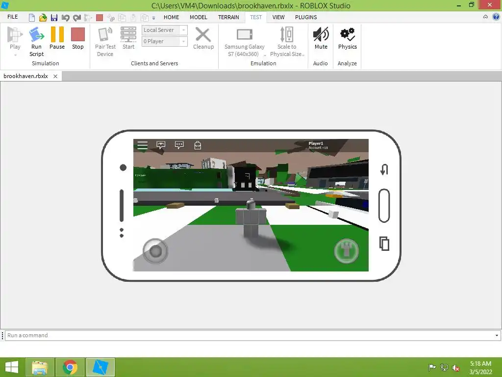The image size is (502, 377).
Task: Open the command bar history dropdown
Action: (x=497, y=335)
